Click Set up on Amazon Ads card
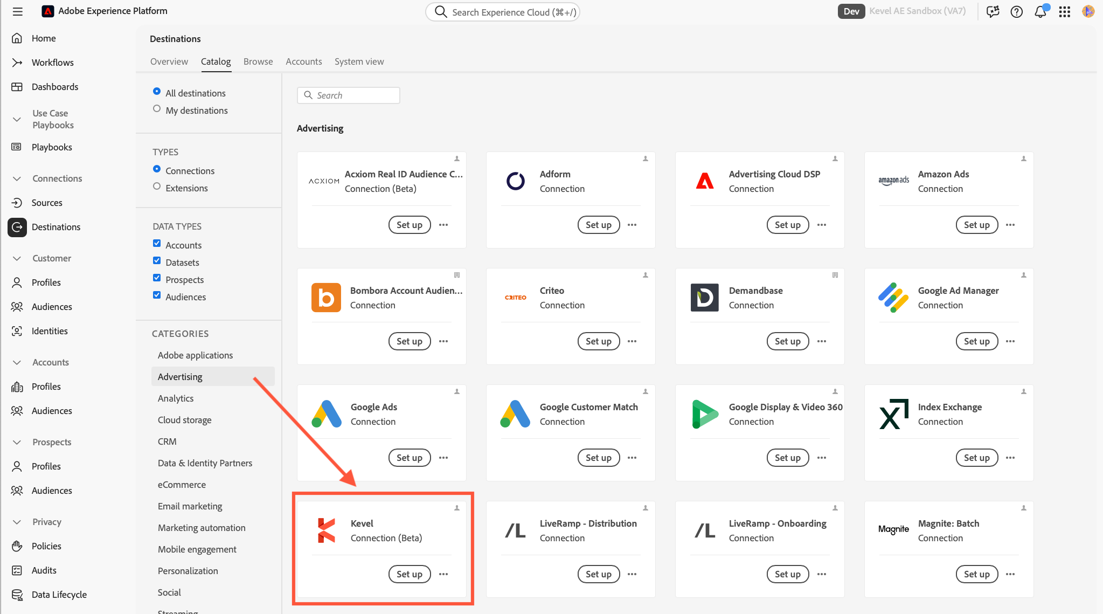 [976, 225]
